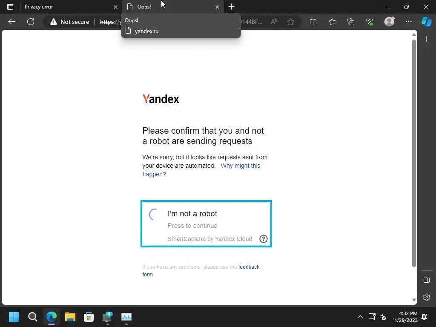Viewport: 436px width, 327px height.
Task: Close the Privacy error tab
Action: [116, 7]
